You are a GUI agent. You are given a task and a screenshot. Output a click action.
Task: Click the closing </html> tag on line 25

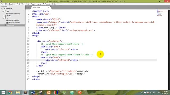36,79
